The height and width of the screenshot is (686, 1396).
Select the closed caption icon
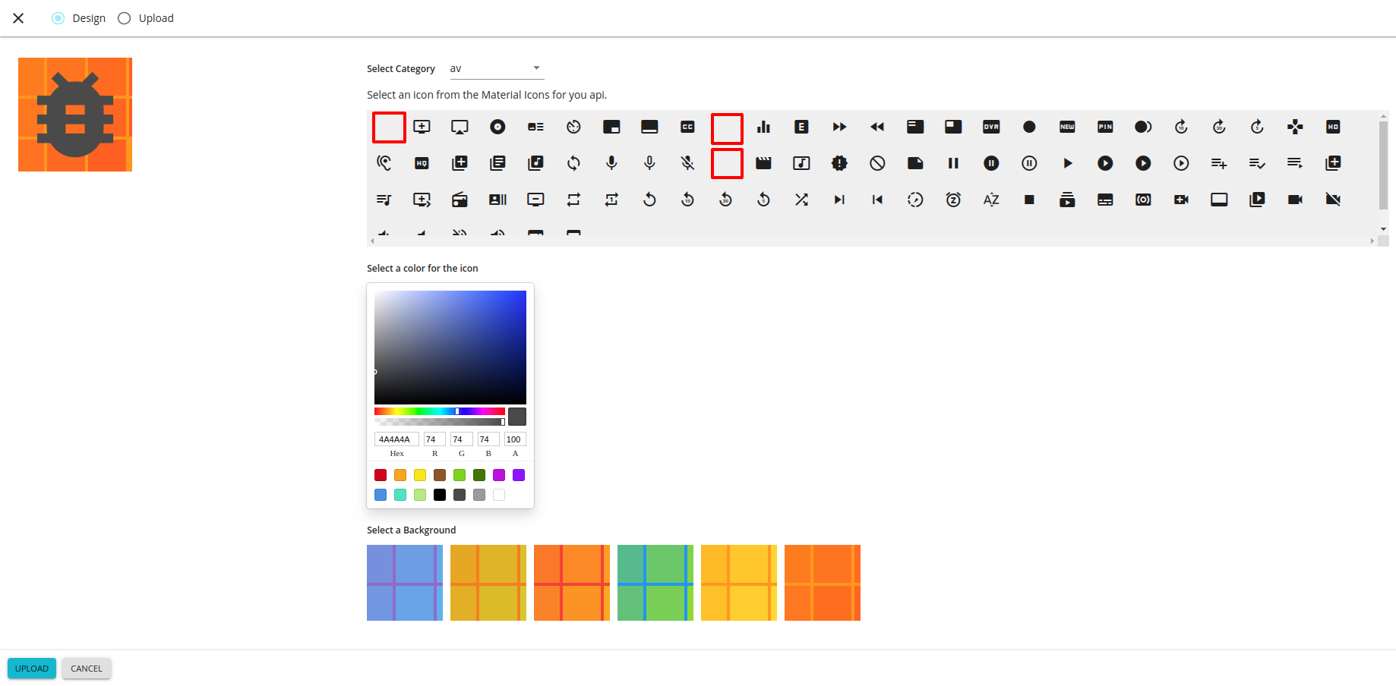[687, 127]
